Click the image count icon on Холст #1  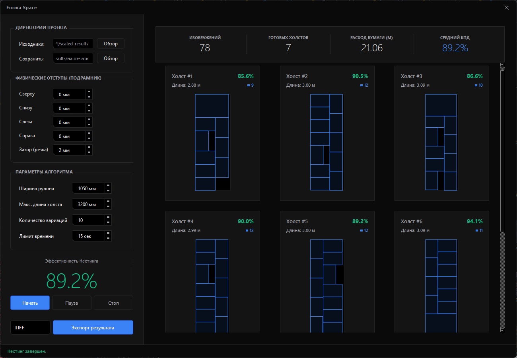(x=249, y=85)
